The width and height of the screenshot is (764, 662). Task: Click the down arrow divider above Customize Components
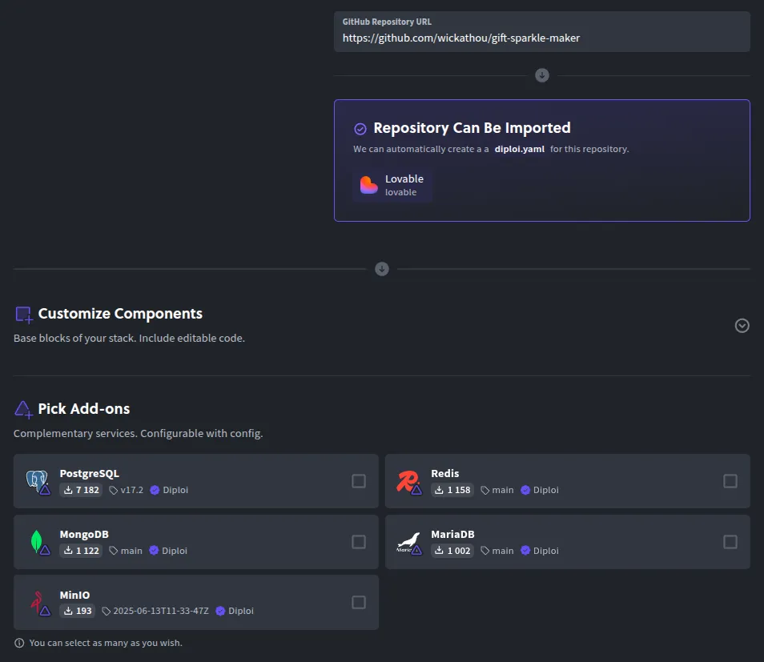pyautogui.click(x=382, y=269)
